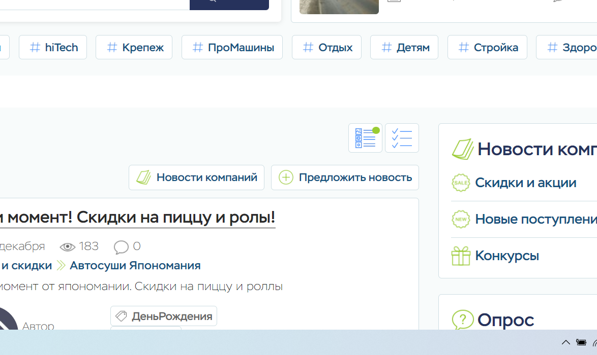Viewport: 597px width, 355px height.
Task: Click the question mark icon beside Опрос
Action: coord(462,320)
